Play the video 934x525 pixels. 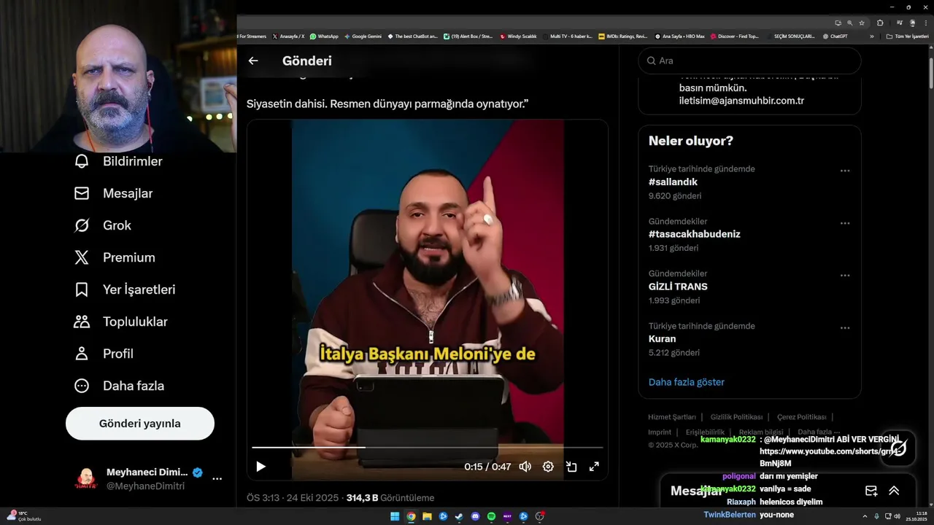(260, 467)
